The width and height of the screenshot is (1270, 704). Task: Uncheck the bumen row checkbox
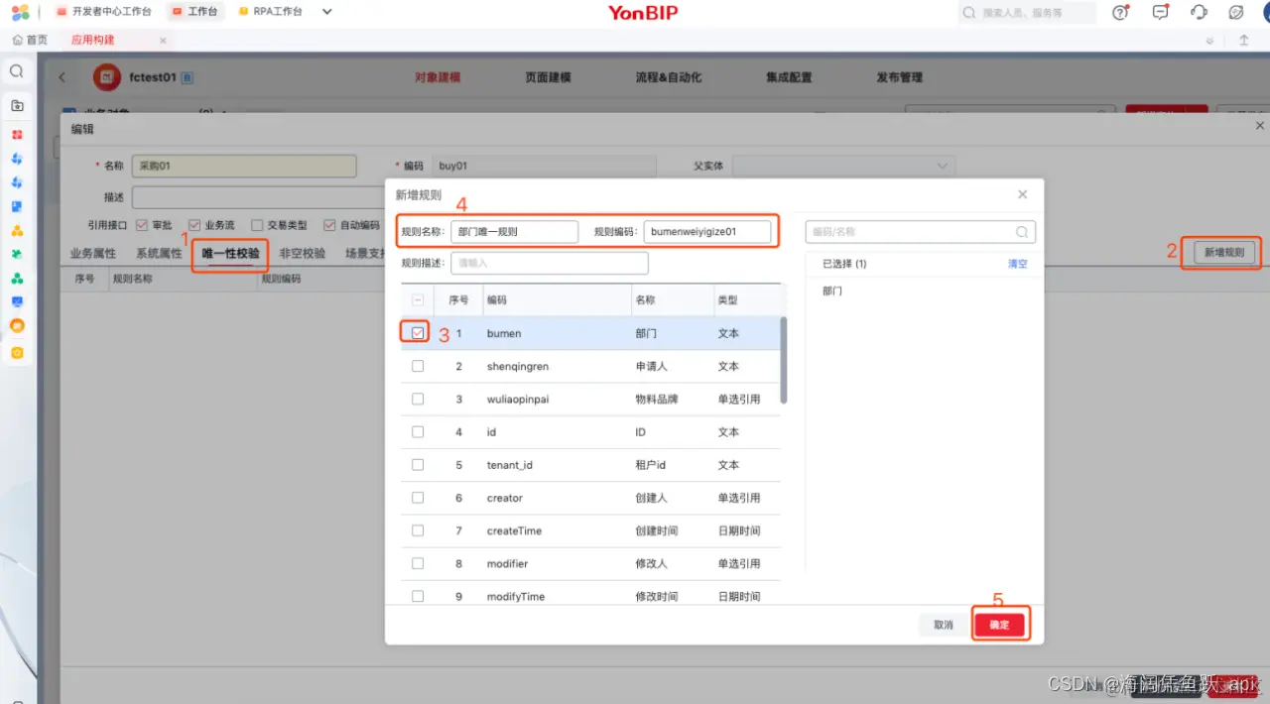point(418,333)
